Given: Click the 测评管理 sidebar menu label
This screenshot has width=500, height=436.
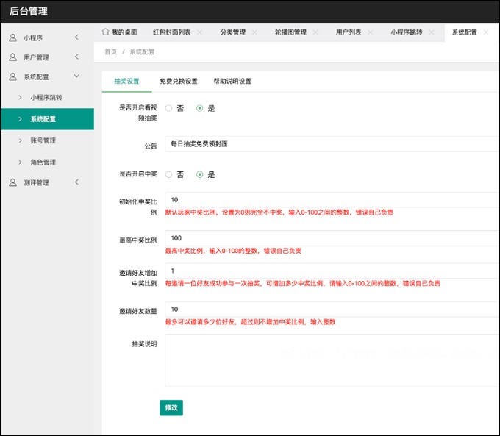Looking at the screenshot, I should point(36,183).
